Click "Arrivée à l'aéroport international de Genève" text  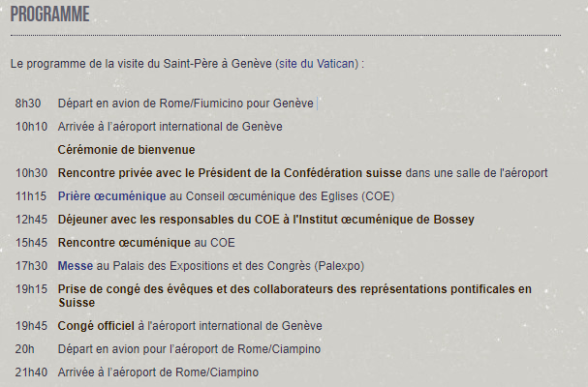pyautogui.click(x=170, y=127)
